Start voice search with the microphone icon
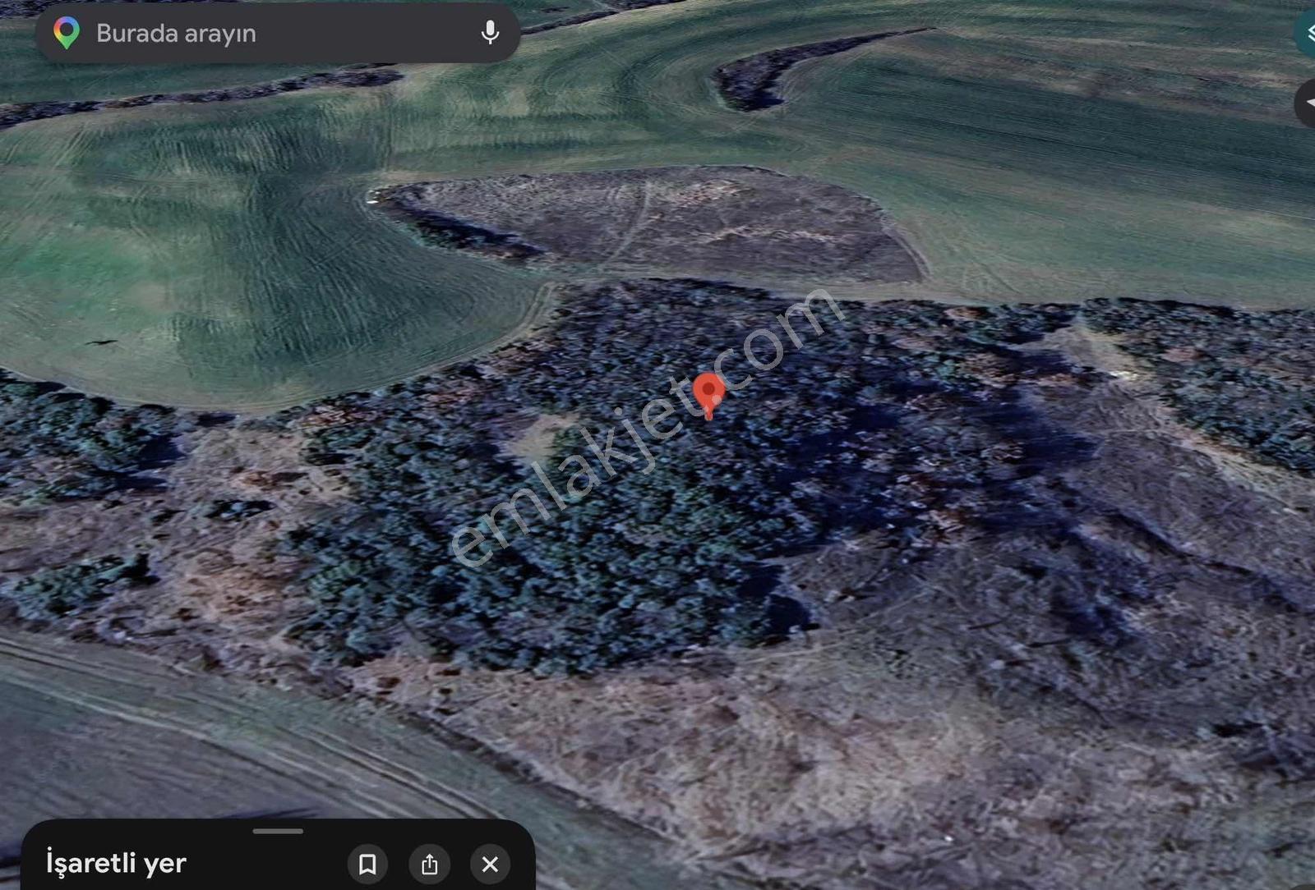Image resolution: width=1315 pixels, height=890 pixels. [x=490, y=33]
